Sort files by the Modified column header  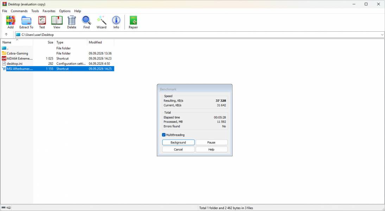[100, 42]
